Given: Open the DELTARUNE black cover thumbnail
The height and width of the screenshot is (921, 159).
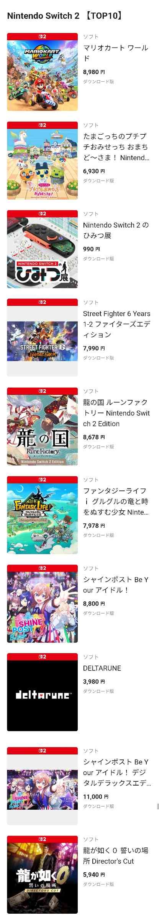Looking at the screenshot, I should click(42, 692).
